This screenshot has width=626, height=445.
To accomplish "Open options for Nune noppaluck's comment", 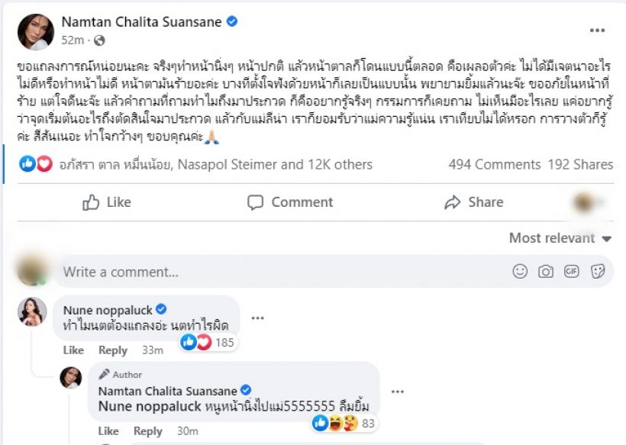I will pos(258,318).
